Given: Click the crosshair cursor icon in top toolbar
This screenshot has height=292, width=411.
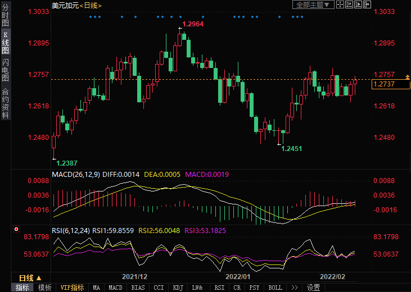Looking at the screenshot, I should tap(341, 5).
